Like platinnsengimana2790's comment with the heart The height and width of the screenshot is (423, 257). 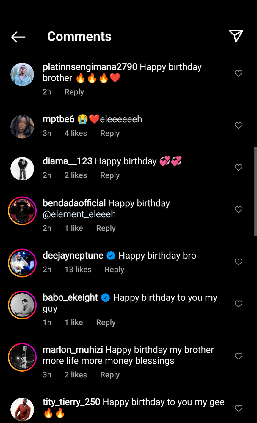(239, 73)
